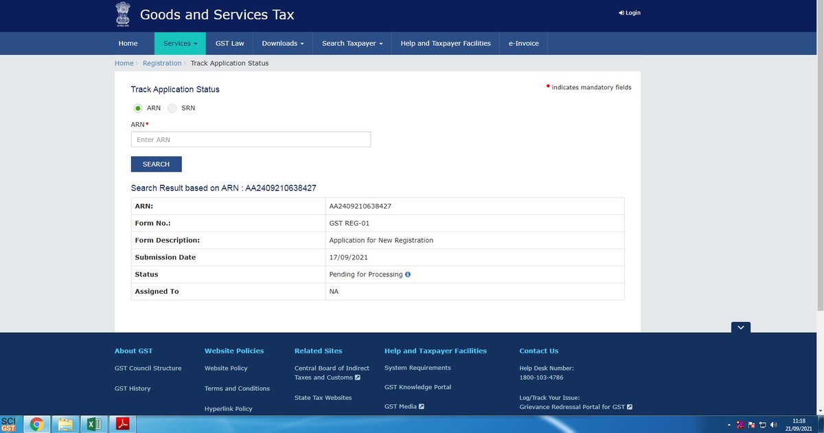Click the ARN value AA2409210638427 in the table
The height and width of the screenshot is (433, 824).
coord(360,206)
